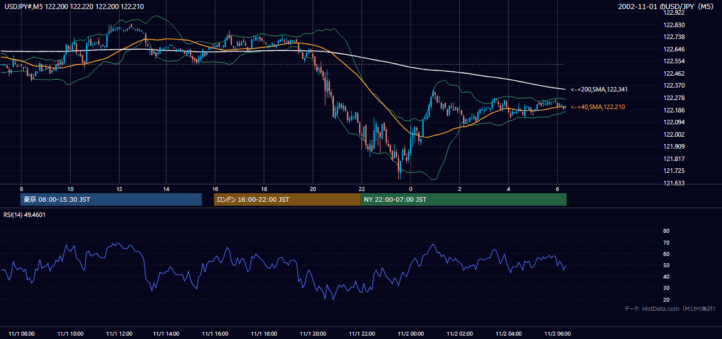This screenshot has height=339, width=722.
Task: Click the RSI scale value 30
Action: click(x=666, y=288)
